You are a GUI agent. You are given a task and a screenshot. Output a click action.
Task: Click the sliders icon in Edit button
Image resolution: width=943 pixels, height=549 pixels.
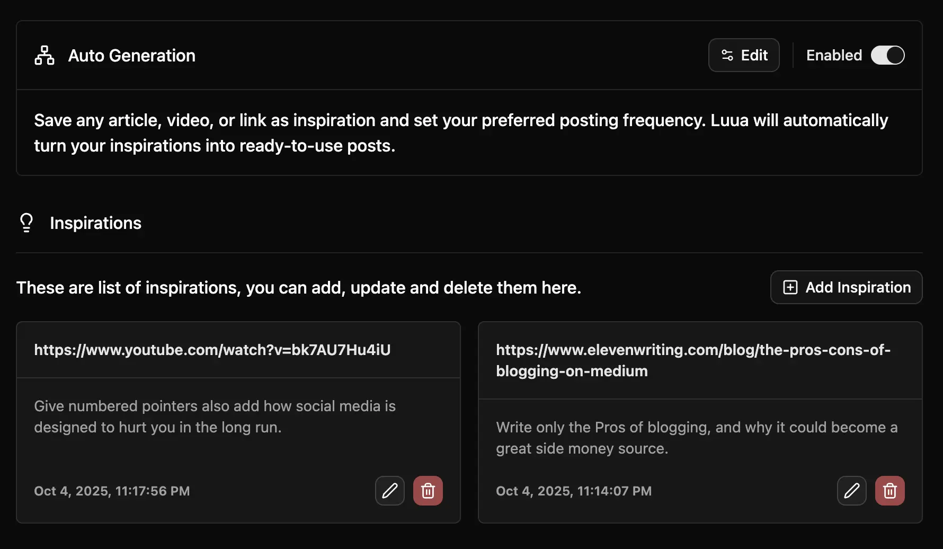point(727,55)
